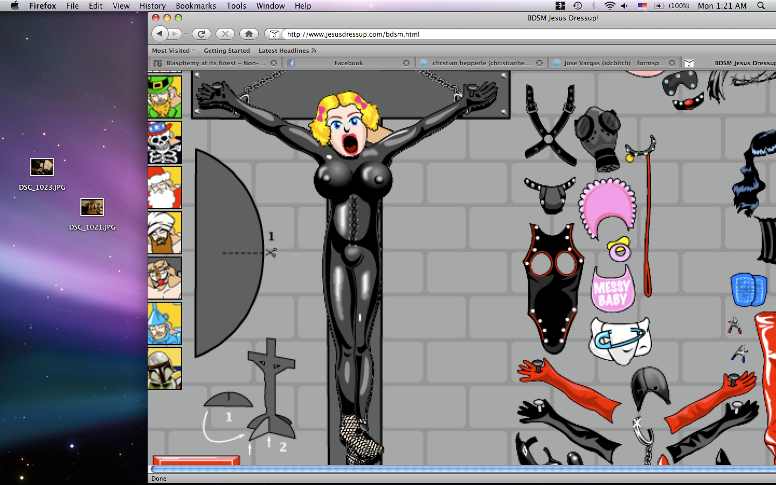This screenshot has width=776, height=485.
Task: Open the Getting Started bookmark
Action: (227, 51)
